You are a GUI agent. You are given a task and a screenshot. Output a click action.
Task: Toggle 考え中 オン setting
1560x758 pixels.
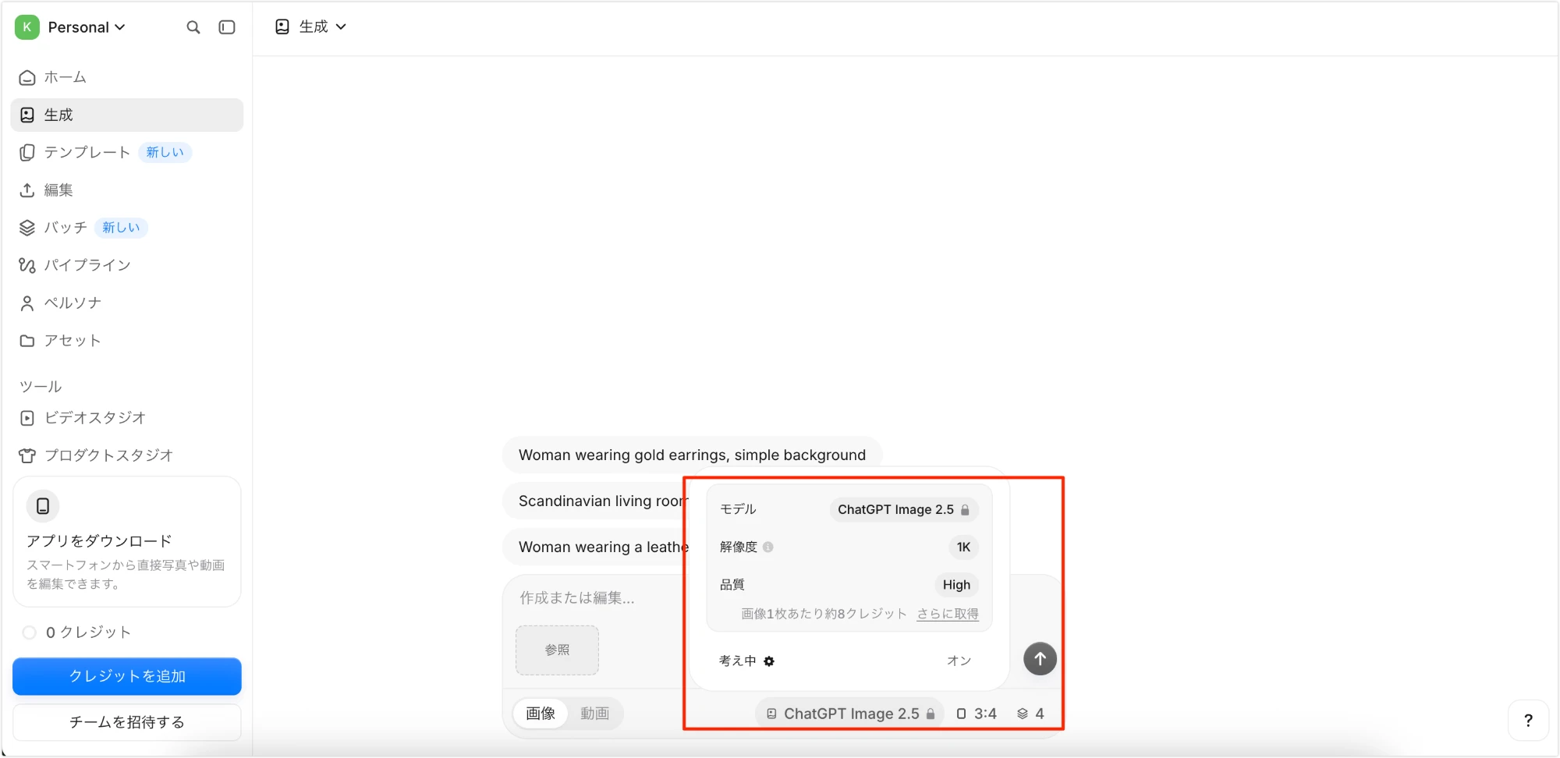coord(959,661)
